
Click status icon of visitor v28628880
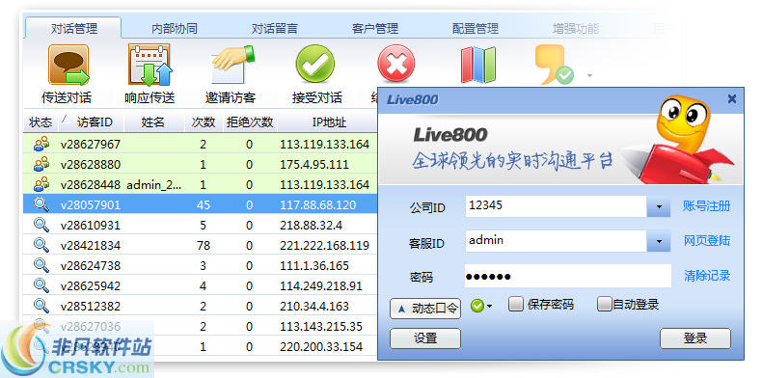[41, 164]
